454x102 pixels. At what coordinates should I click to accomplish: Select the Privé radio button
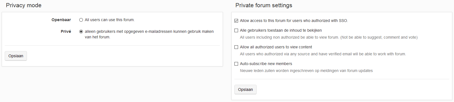click(x=81, y=32)
